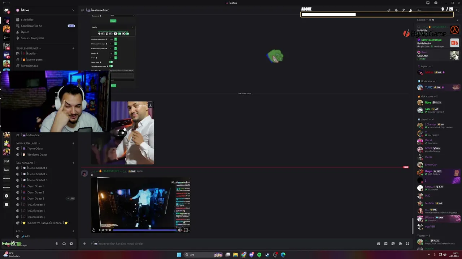Open Steam from Windows taskbar
The width and height of the screenshot is (462, 259).
coord(267,255)
